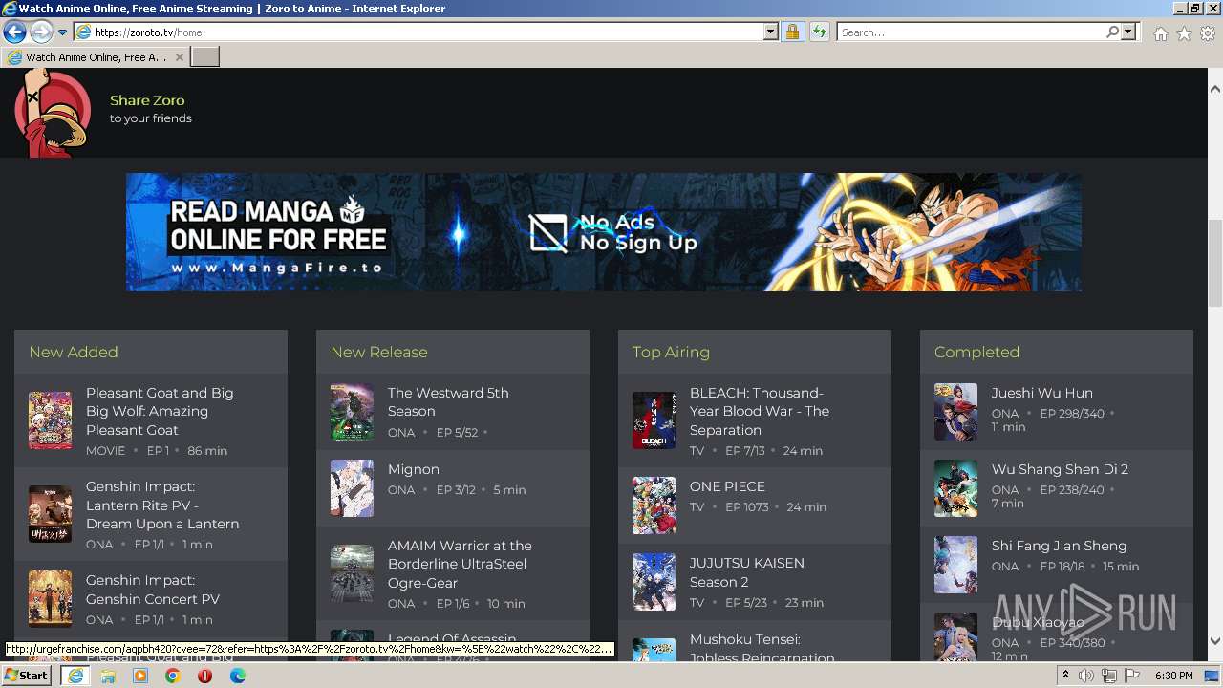1223x688 pixels.
Task: Click the JUJUTSU KAISEN poster thumbnail
Action: point(654,582)
